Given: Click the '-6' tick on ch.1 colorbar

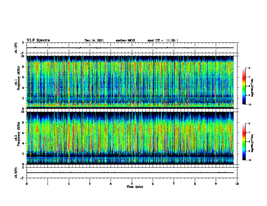Looking at the screenshot, I should pyautogui.click(x=249, y=68).
